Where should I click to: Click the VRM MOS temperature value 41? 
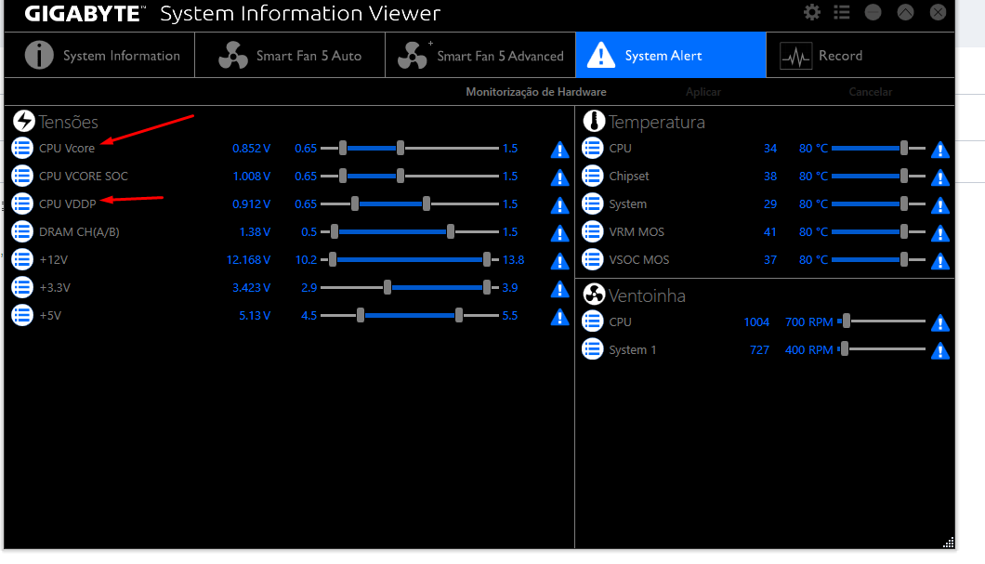coord(770,231)
